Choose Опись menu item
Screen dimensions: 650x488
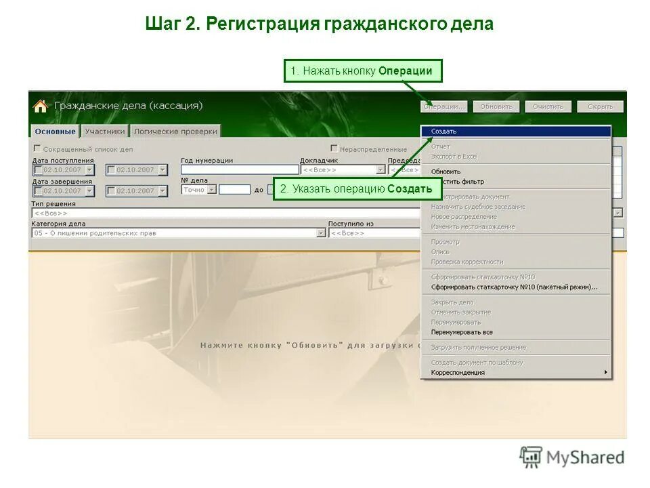point(516,252)
